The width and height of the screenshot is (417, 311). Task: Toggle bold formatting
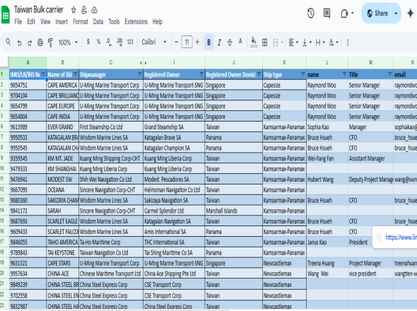(208, 42)
